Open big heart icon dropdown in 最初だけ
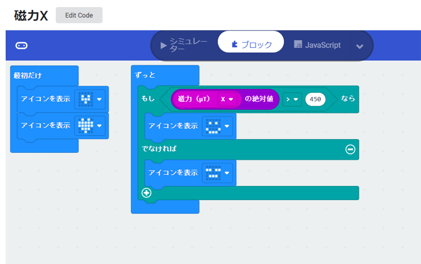The width and height of the screenshot is (421, 264). pos(99,125)
